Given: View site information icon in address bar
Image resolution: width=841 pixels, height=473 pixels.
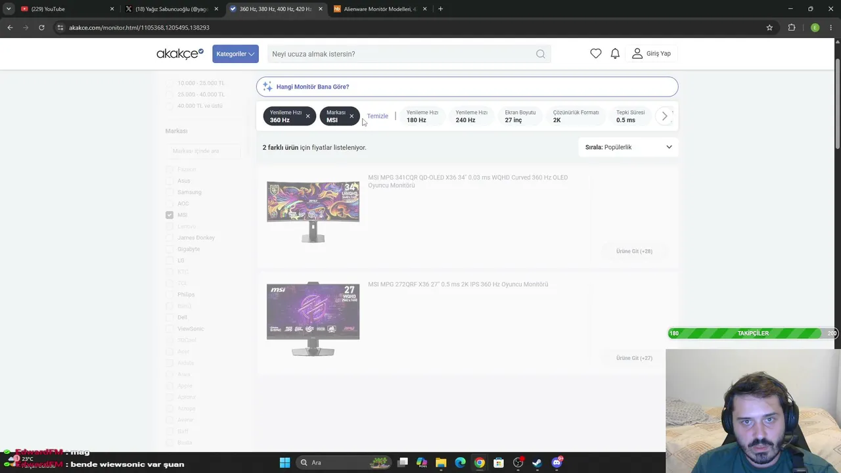Looking at the screenshot, I should click(60, 28).
